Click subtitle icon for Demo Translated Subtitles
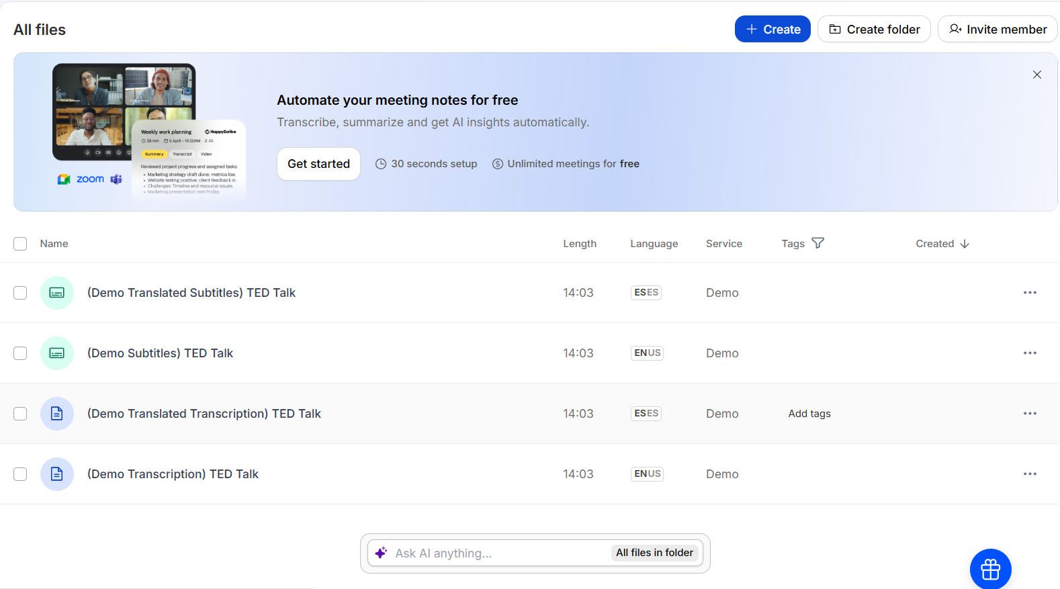Screen dimensions: 1060x589 click(57, 293)
